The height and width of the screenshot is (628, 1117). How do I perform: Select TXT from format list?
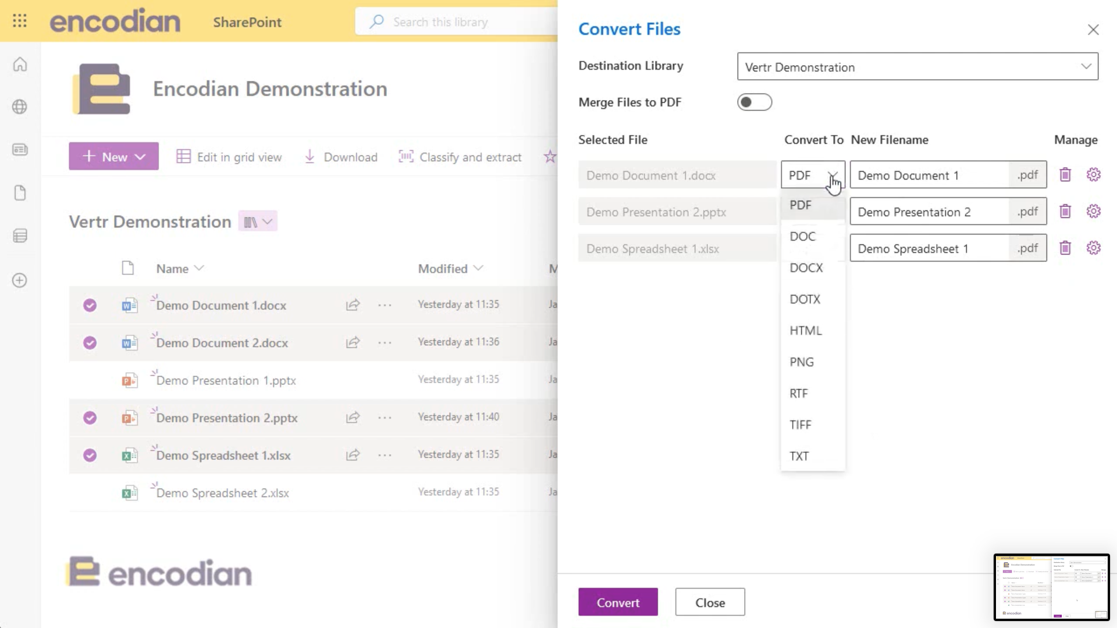coord(813,456)
